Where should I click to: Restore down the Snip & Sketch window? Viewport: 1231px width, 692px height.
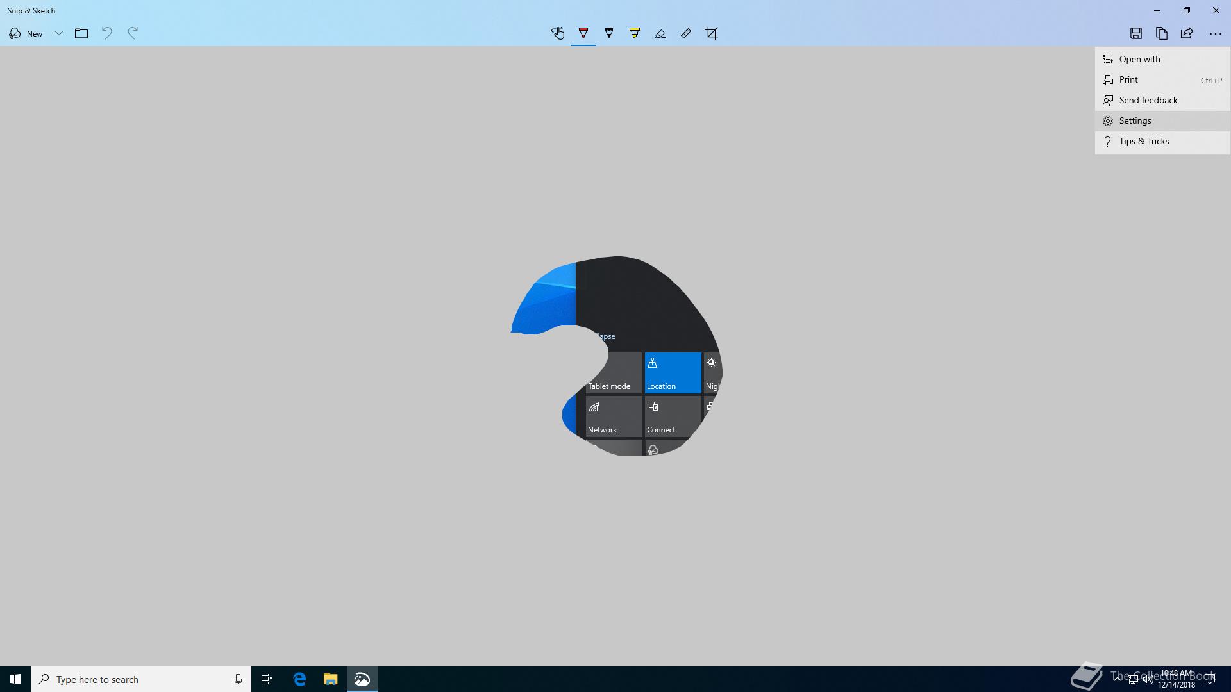[x=1187, y=10]
